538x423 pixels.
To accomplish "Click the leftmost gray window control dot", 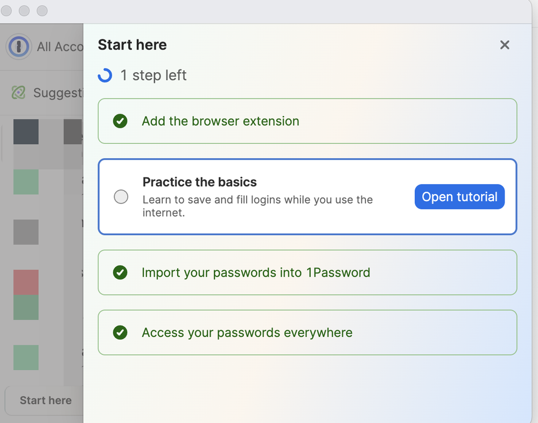I will tap(6, 11).
